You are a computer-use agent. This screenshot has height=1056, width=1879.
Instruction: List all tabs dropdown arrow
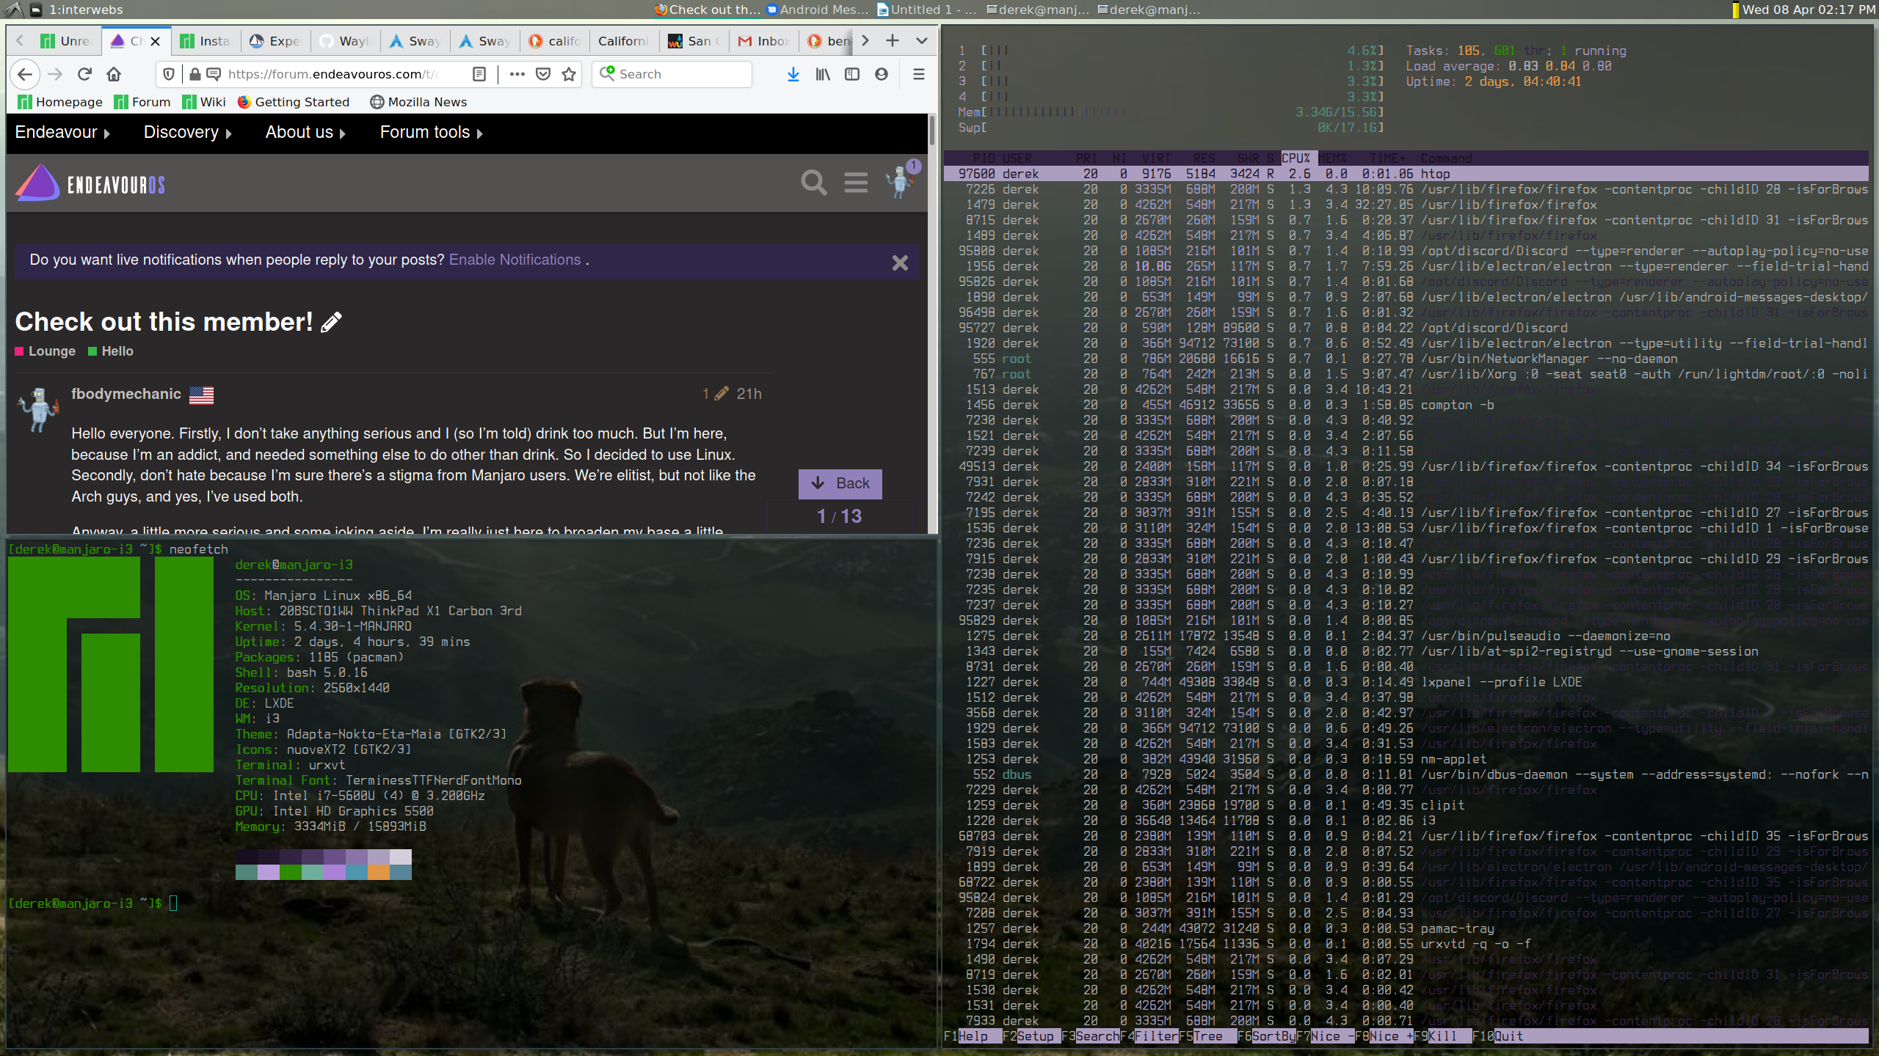coord(922,41)
